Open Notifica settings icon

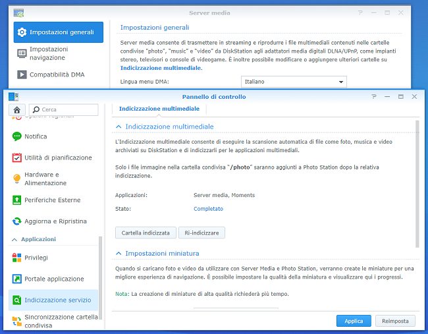(x=17, y=136)
